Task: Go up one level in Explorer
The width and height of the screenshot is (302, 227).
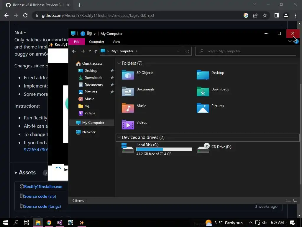Action: click(96, 51)
